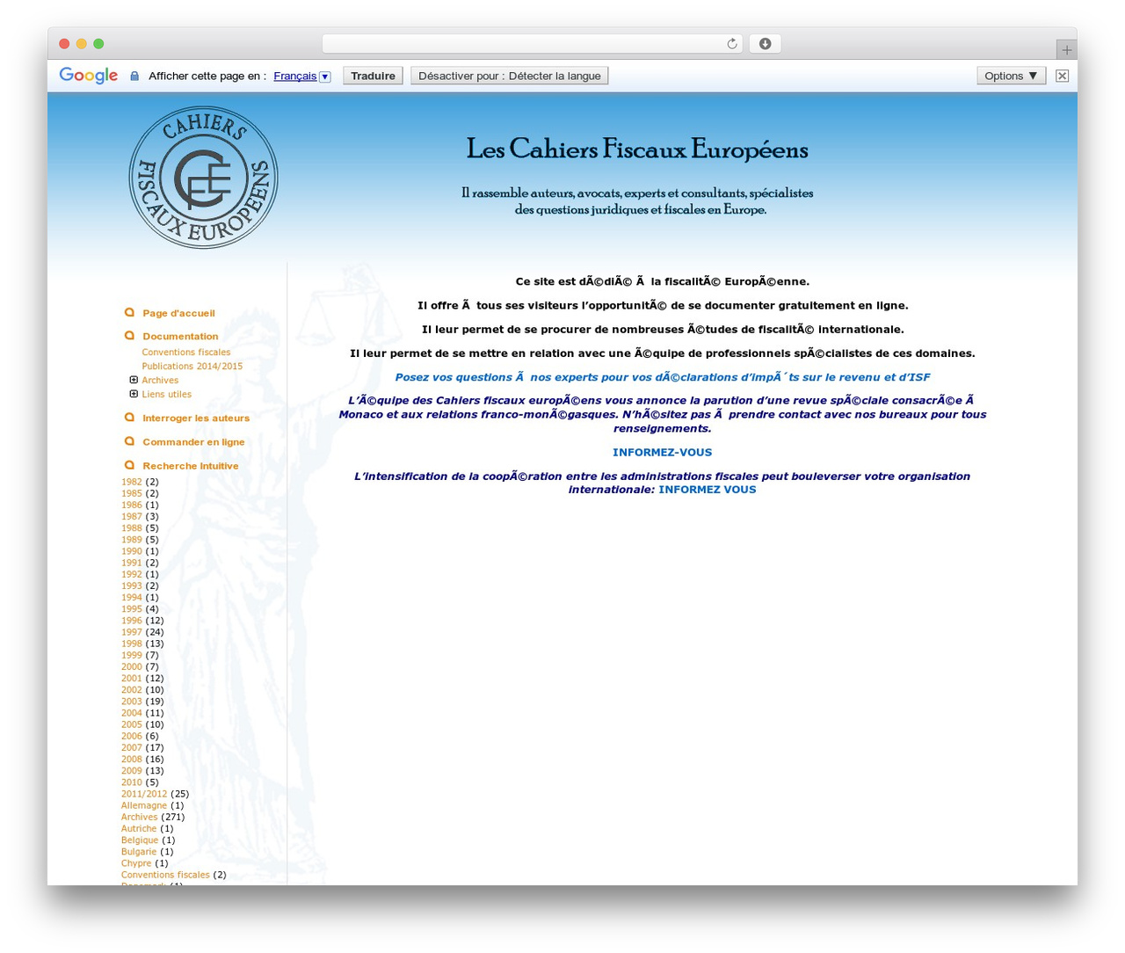
Task: Click the INFORMEZ-VOUS link
Action: tap(662, 452)
